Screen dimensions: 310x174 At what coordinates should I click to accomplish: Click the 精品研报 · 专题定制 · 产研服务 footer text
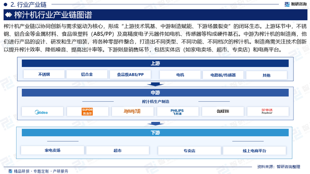(x=41, y=171)
